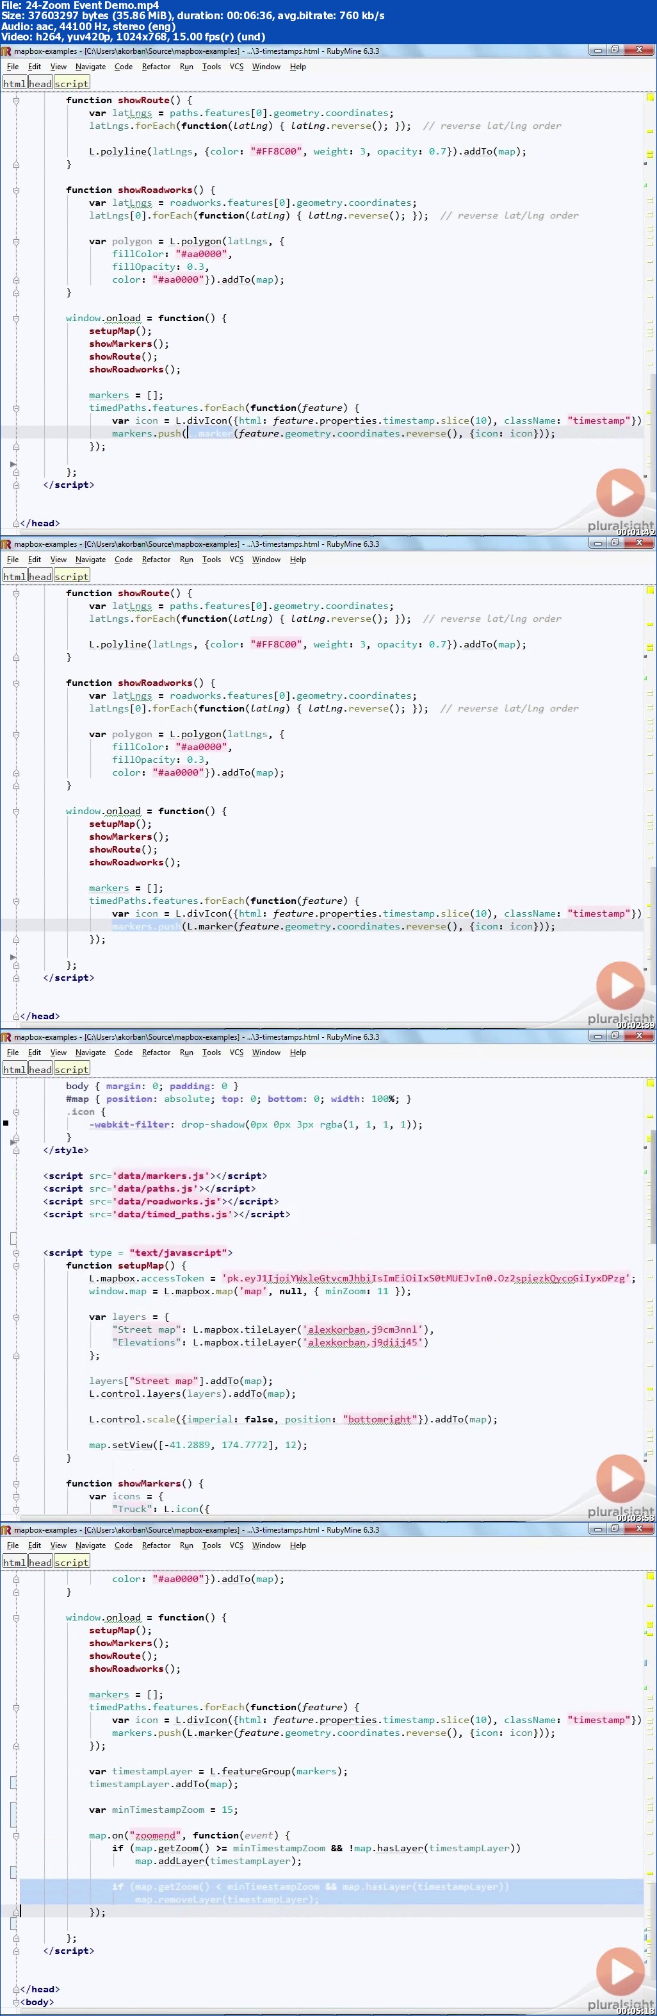Fold the "Truck" L.icon entry
The image size is (657, 2016).
(15, 1509)
